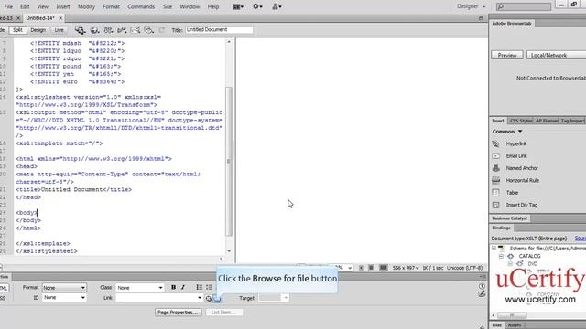The height and width of the screenshot is (329, 586).
Task: Open the Link field dropdown arrow
Action: point(200,298)
